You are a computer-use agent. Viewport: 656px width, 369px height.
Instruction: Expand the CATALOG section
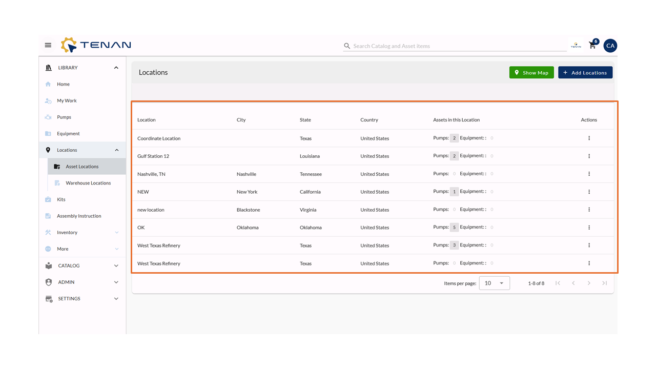pyautogui.click(x=116, y=265)
